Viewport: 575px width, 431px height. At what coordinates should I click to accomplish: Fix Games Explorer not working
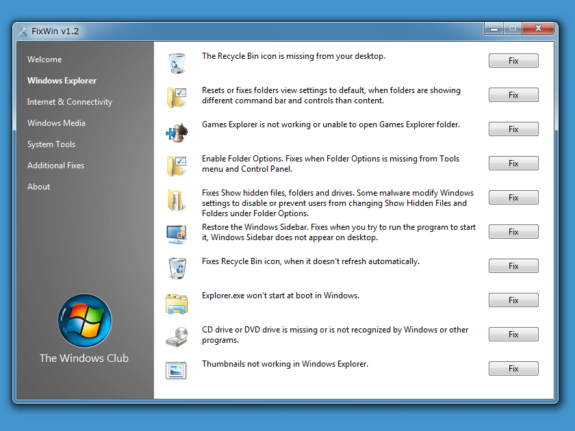pos(513,129)
